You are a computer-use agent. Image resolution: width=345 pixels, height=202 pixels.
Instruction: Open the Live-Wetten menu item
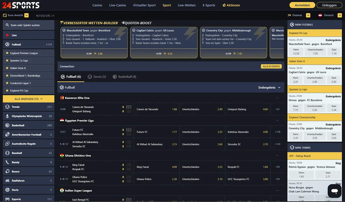[187, 5]
